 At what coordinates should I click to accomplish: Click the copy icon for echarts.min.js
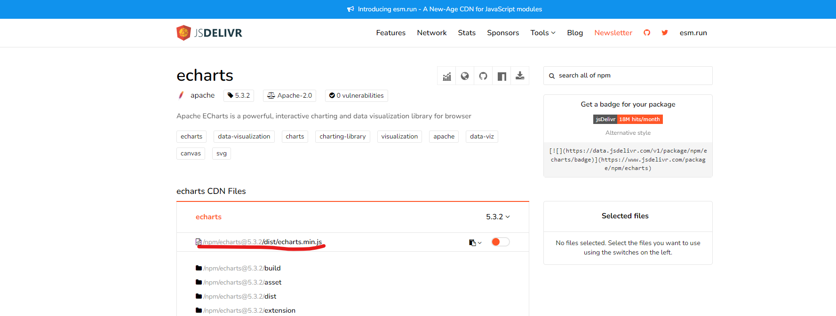pos(472,243)
